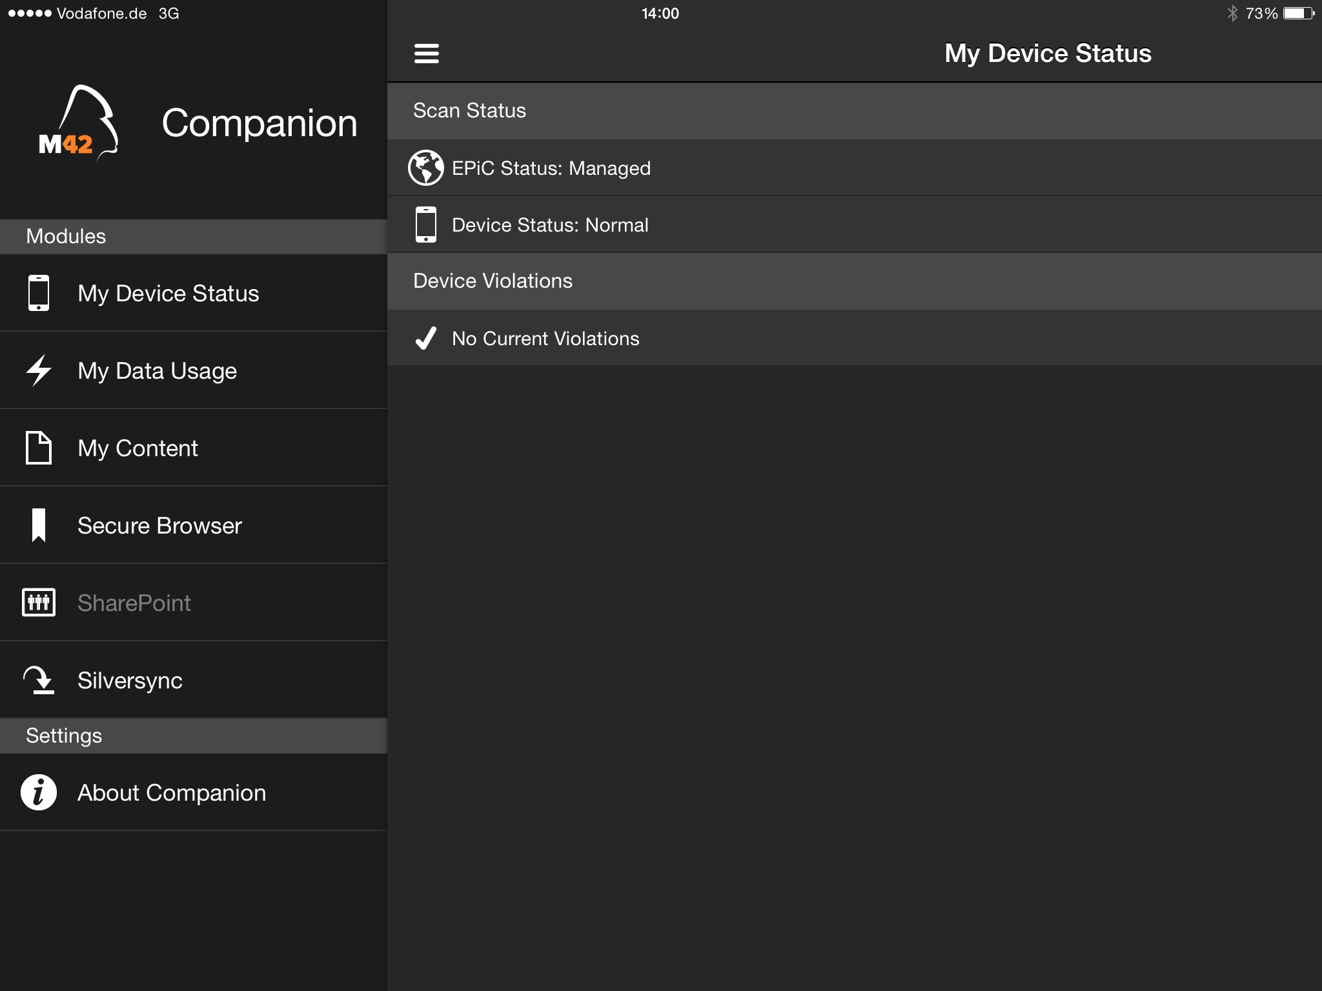Click the lightning bolt icon for Data Usage
This screenshot has height=991, width=1322.
click(x=39, y=370)
